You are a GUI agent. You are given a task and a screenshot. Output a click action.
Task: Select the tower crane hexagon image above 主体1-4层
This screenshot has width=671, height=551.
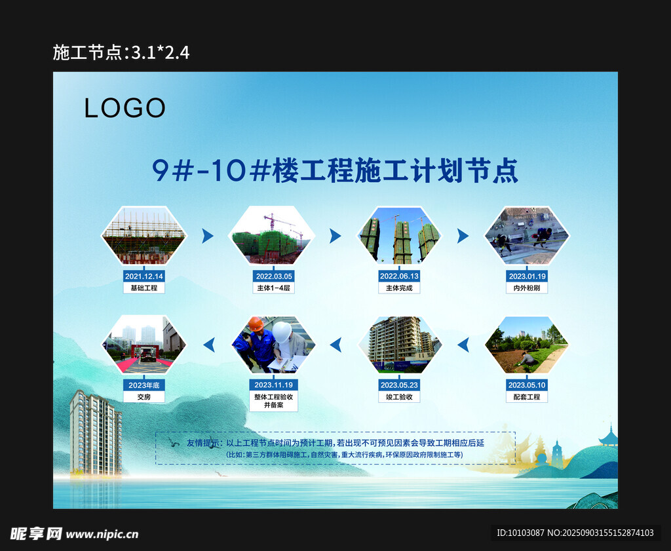272,236
